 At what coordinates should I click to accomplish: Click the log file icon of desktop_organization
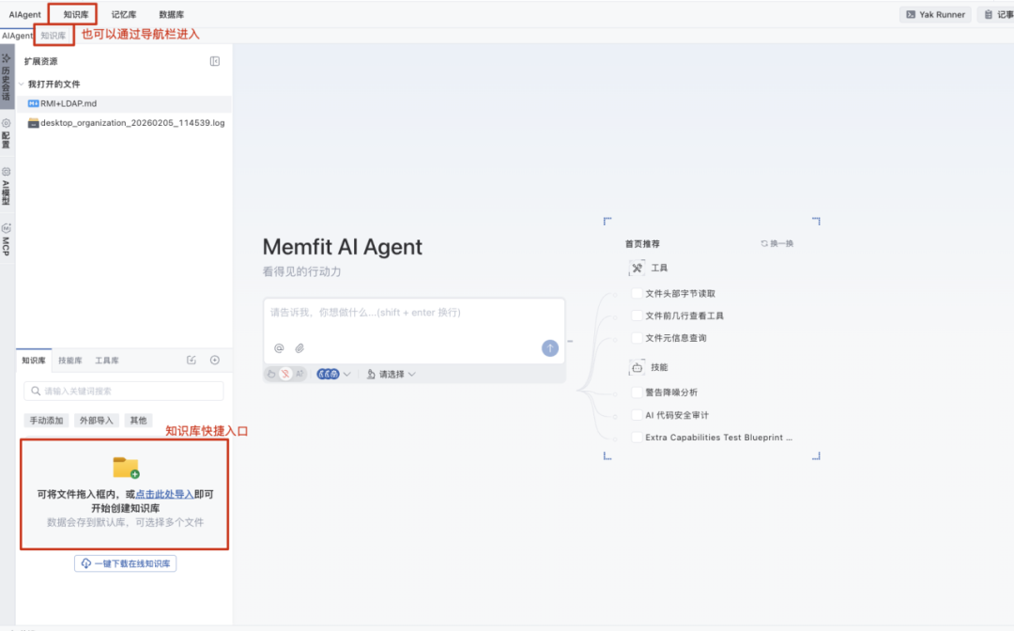tap(33, 123)
